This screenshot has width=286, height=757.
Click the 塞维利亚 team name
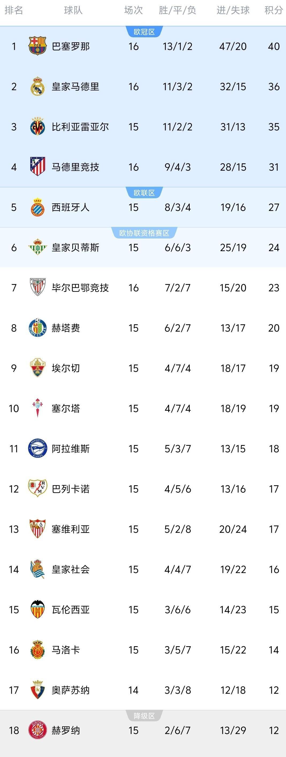coord(71,529)
